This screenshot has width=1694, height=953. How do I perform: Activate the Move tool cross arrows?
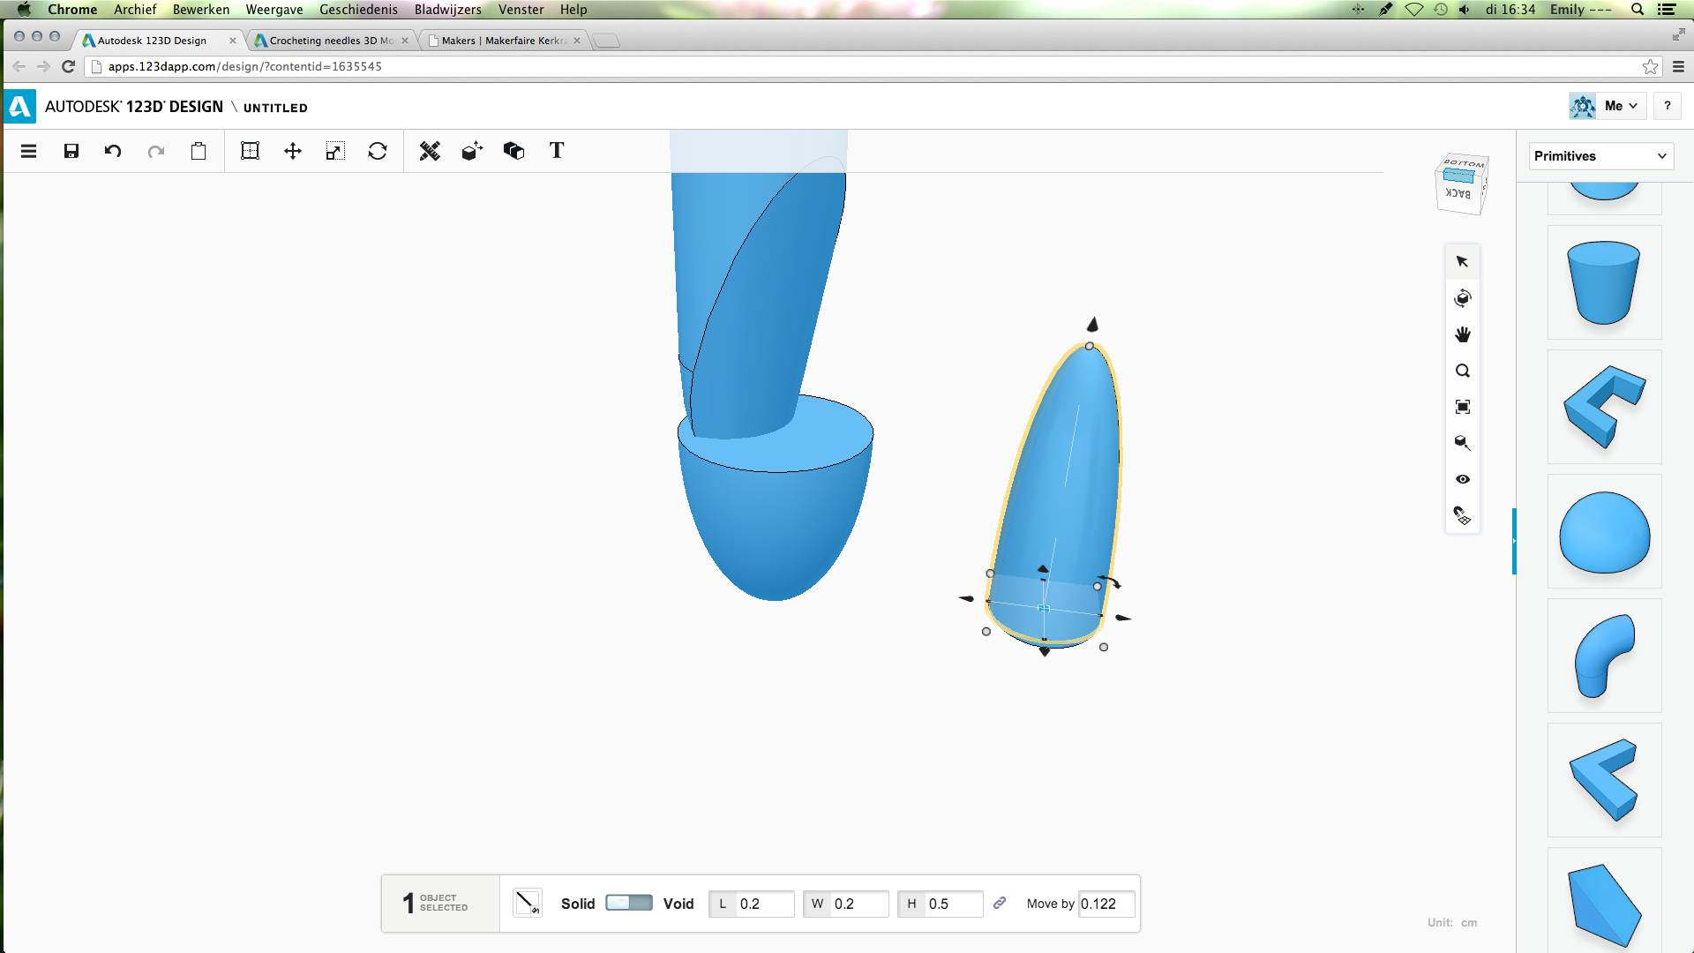[x=293, y=151]
